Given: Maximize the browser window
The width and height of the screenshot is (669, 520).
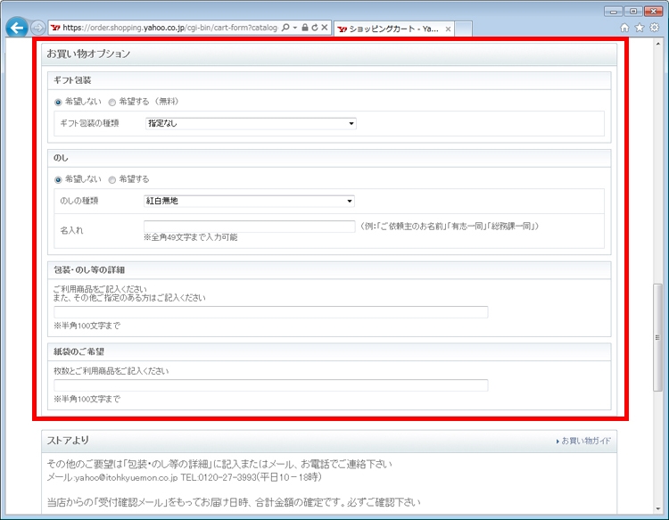Looking at the screenshot, I should pyautogui.click(x=633, y=12).
